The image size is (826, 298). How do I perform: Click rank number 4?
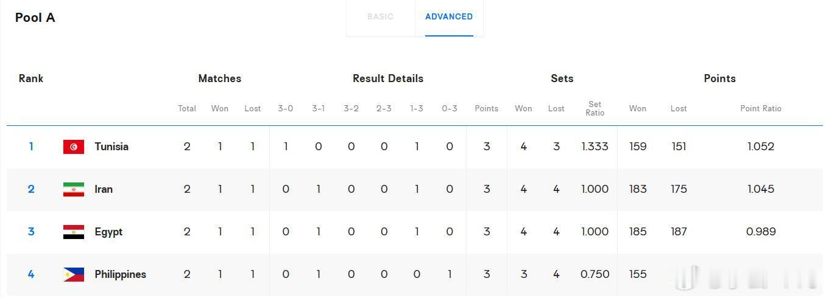[x=31, y=274]
